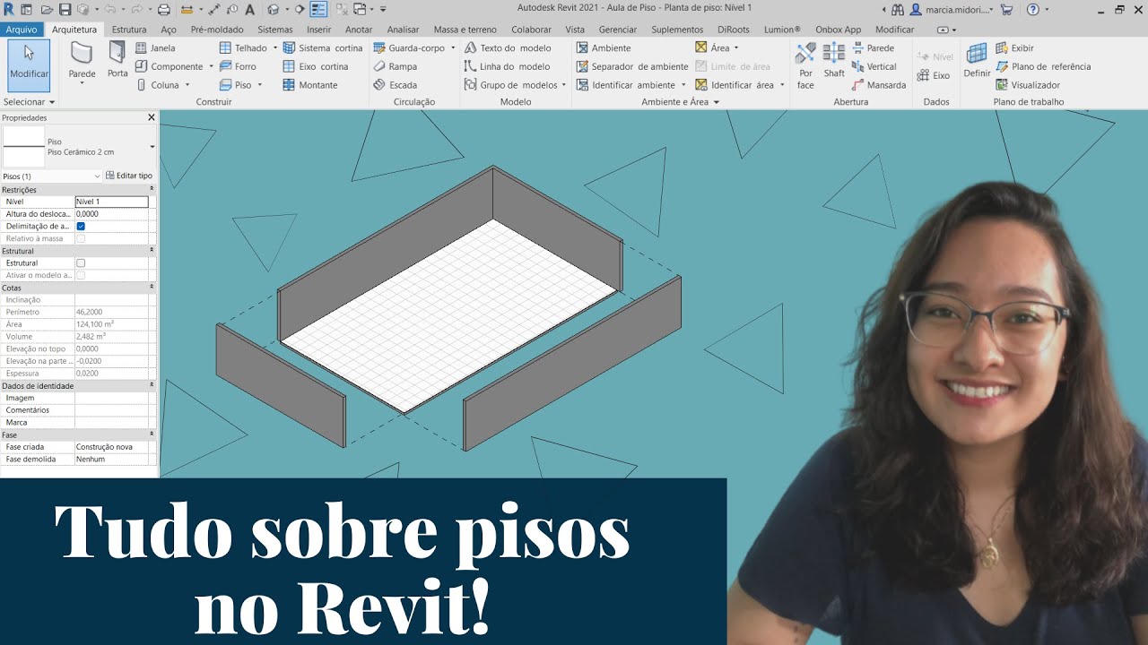This screenshot has height=645, width=1148.
Task: Close the Propriedades panel
Action: (151, 117)
